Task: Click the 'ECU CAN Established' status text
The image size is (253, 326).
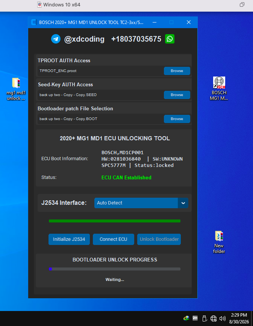Action: point(126,177)
